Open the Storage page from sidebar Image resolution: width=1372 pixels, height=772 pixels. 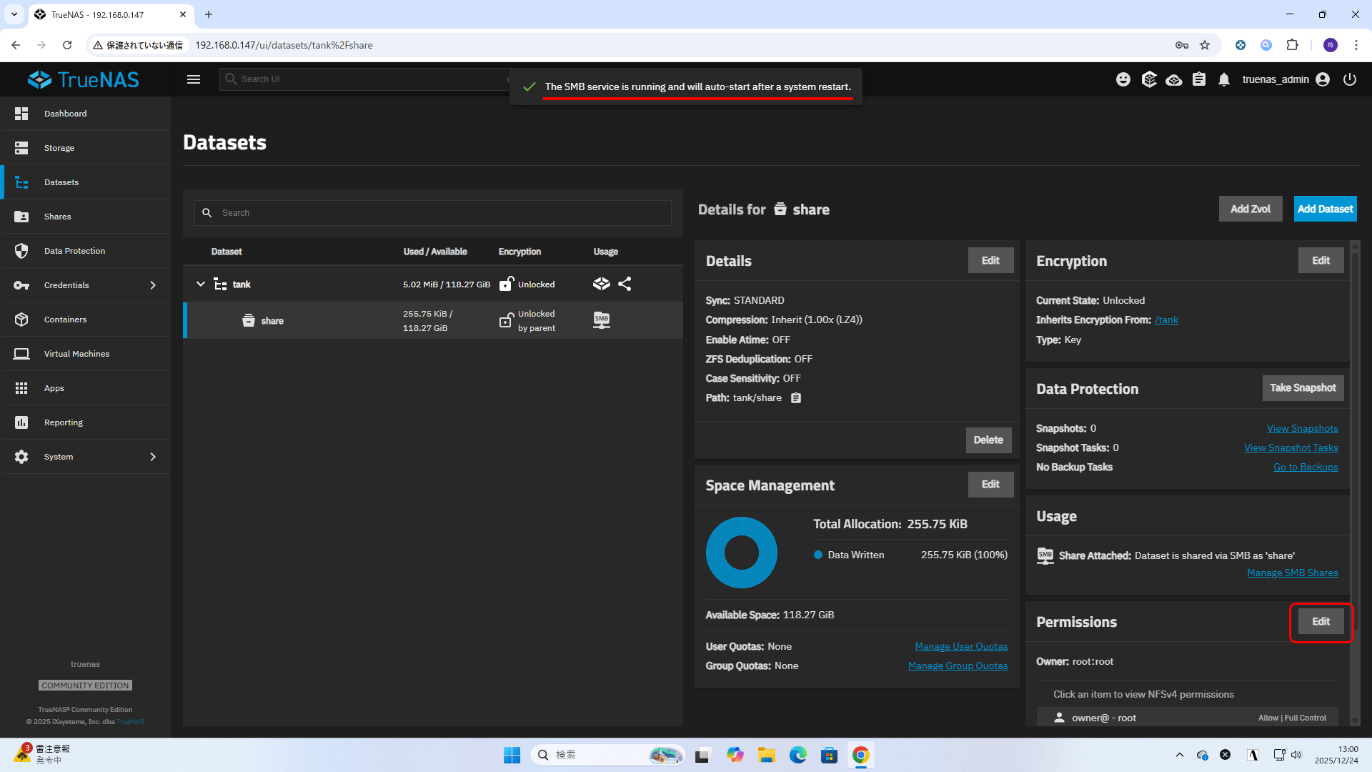59,148
